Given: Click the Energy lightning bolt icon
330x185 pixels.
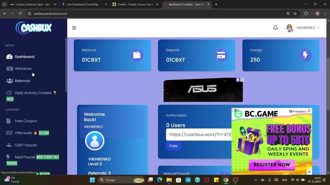Looking at the screenshot, I should coord(305,55).
